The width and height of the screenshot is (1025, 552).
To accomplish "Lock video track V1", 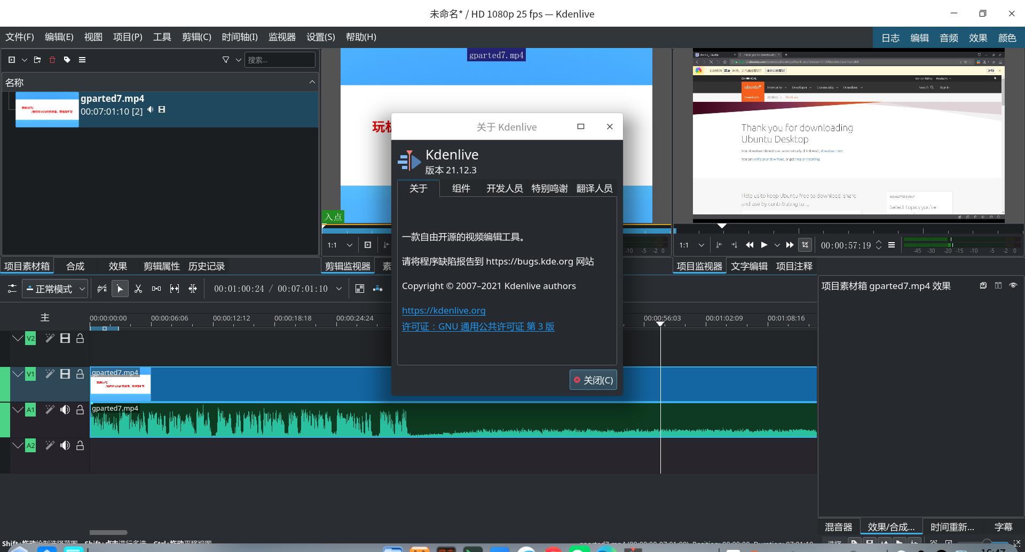I will [x=80, y=374].
